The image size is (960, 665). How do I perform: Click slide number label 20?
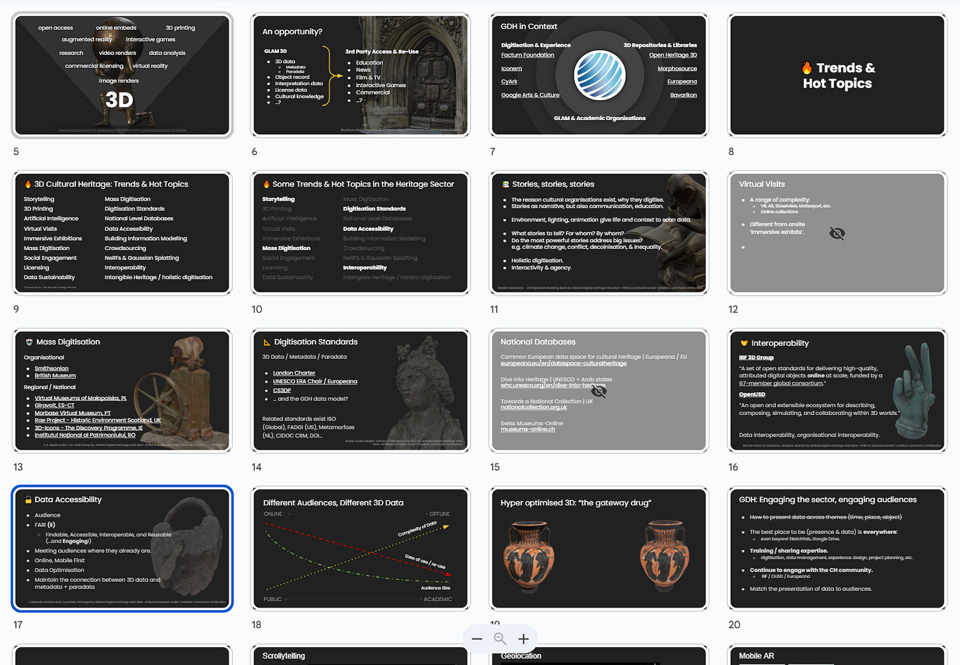click(x=735, y=625)
